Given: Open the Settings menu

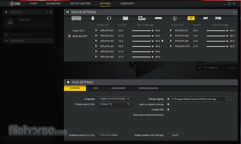Looking at the screenshot, I should [105, 3].
